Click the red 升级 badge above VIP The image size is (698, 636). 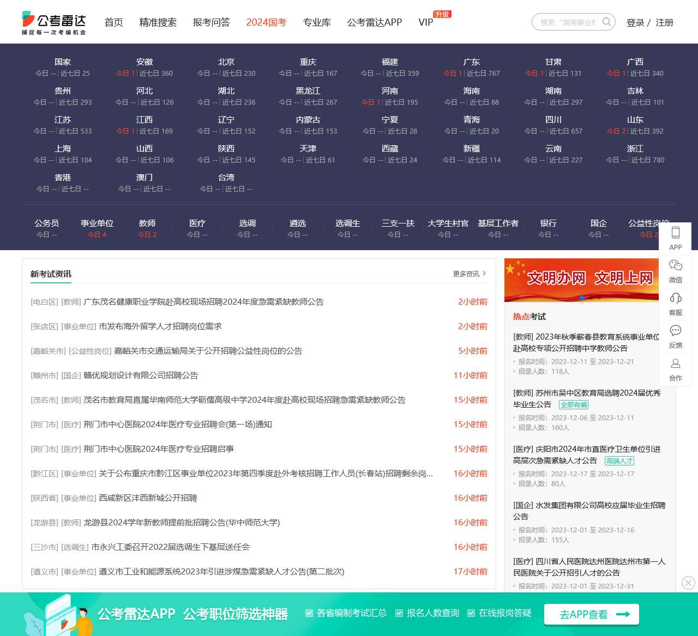[442, 14]
